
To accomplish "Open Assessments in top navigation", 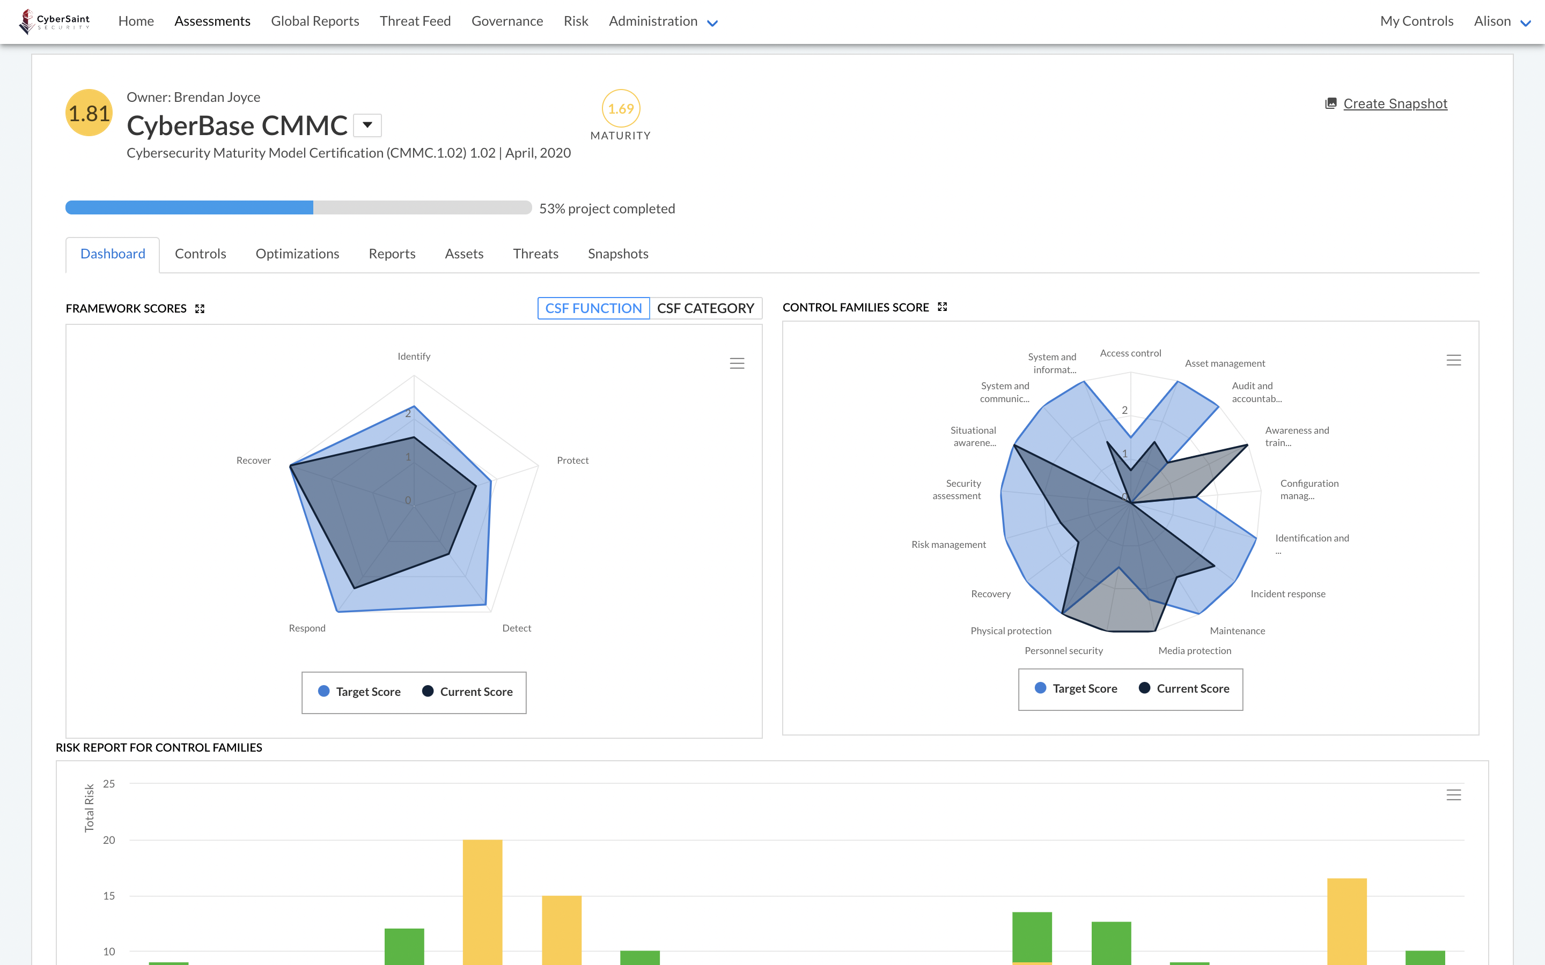I will point(212,21).
